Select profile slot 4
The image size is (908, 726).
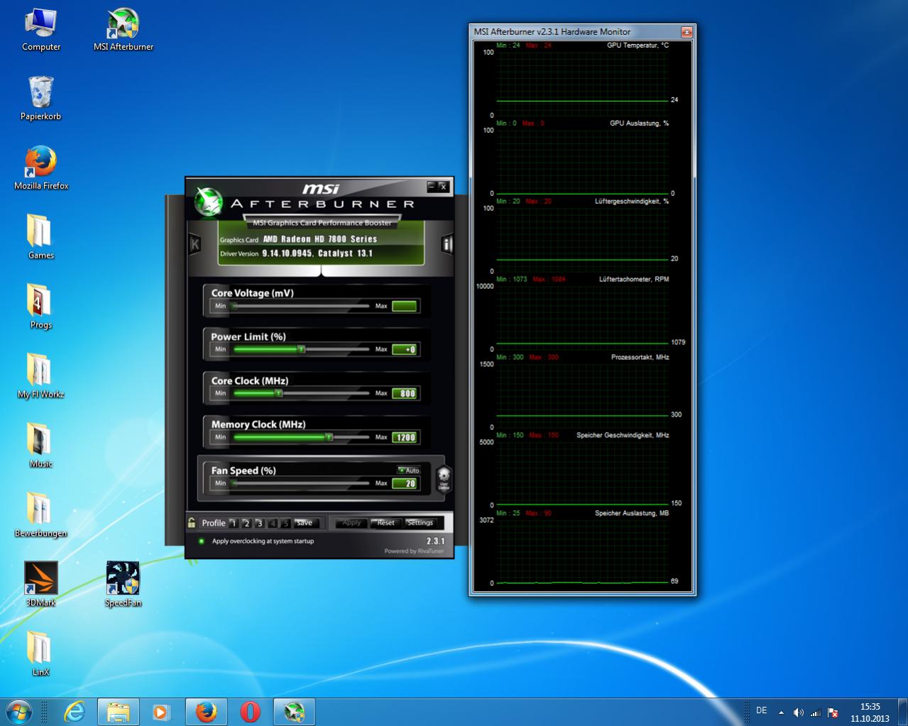pos(273,523)
